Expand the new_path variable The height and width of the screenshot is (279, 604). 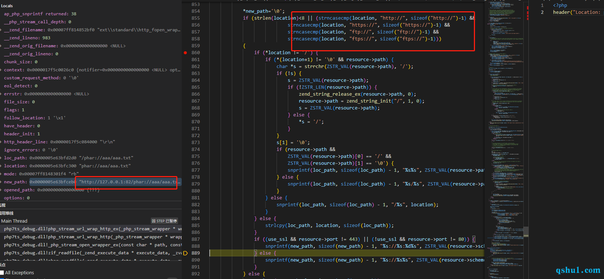(1, 182)
